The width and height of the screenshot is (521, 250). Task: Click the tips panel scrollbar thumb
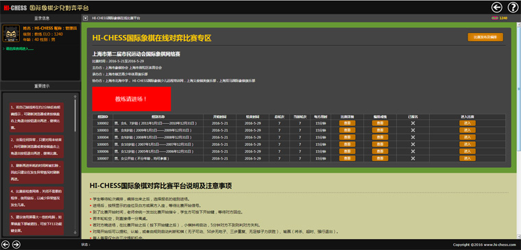click(x=75, y=116)
